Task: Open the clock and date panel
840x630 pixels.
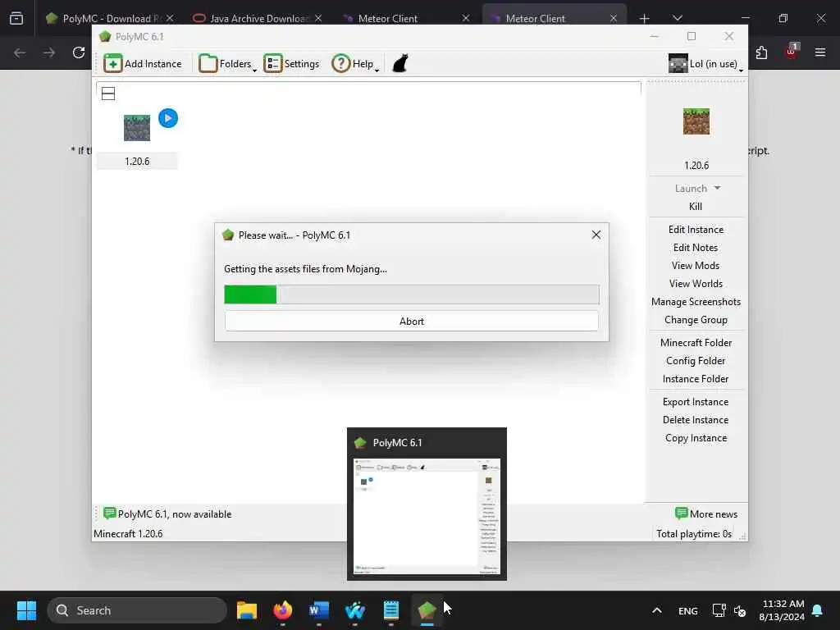Action: tap(782, 610)
